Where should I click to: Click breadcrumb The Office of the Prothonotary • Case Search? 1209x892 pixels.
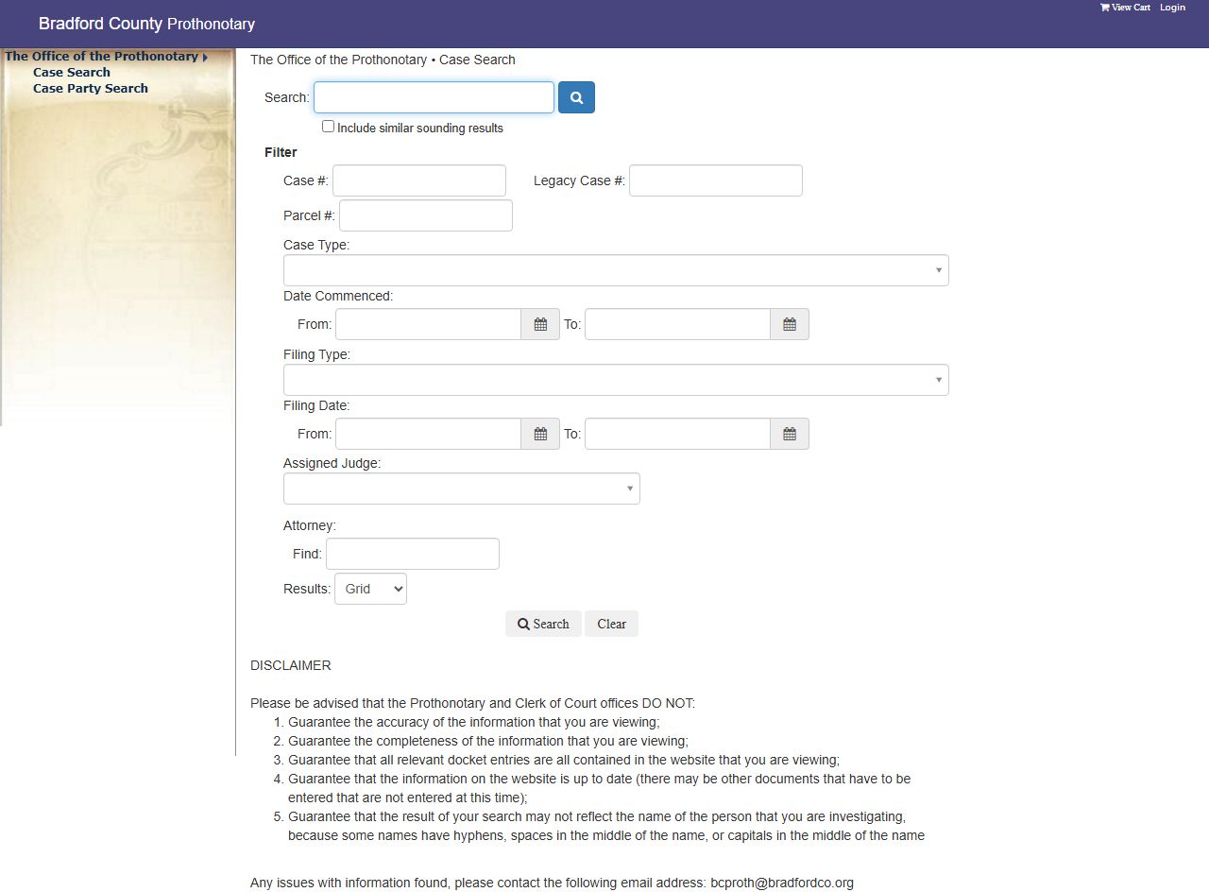pos(383,60)
